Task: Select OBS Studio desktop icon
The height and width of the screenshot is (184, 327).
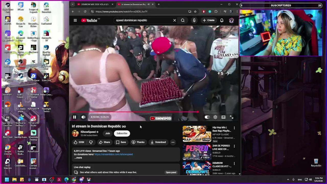Action: 21,63
